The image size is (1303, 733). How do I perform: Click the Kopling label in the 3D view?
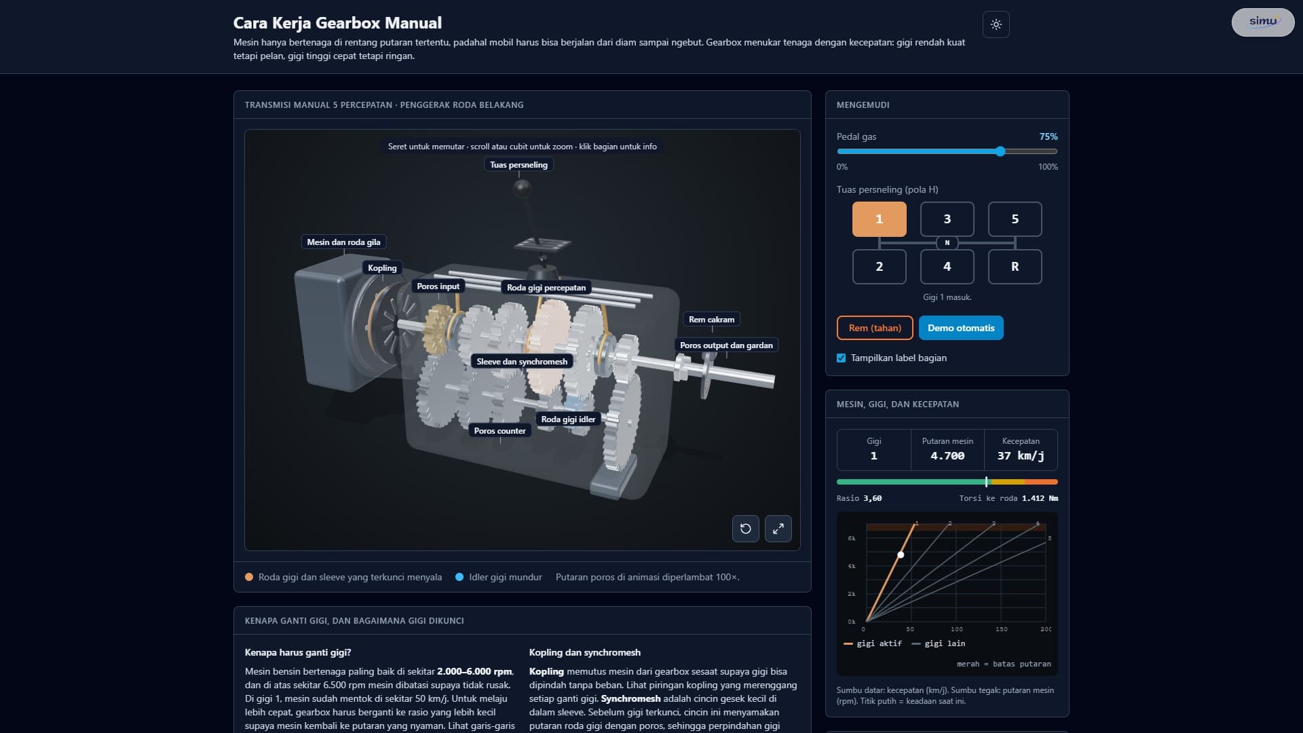click(x=382, y=268)
